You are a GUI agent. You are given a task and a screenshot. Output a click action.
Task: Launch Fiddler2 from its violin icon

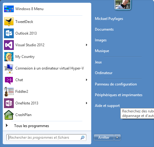(x=9, y=92)
